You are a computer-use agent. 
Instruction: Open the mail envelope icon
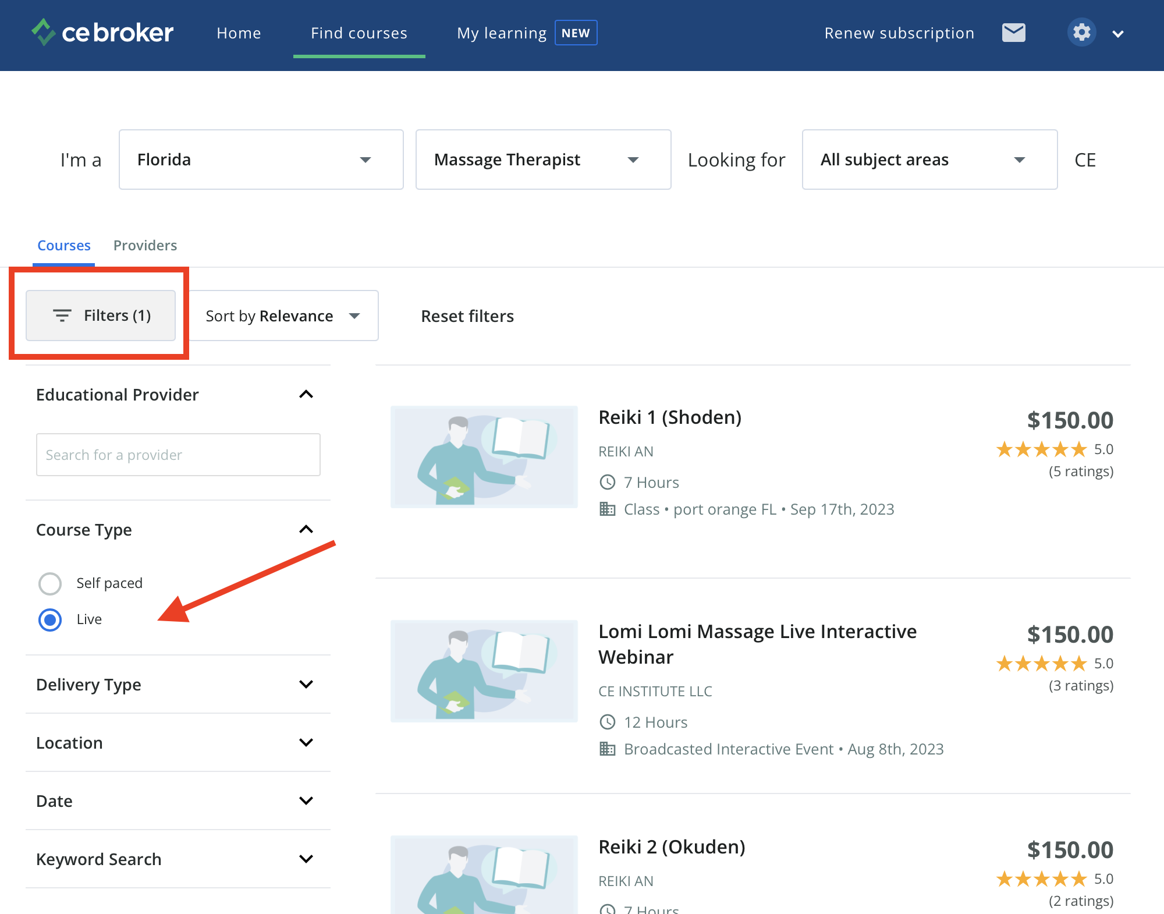(x=1013, y=33)
